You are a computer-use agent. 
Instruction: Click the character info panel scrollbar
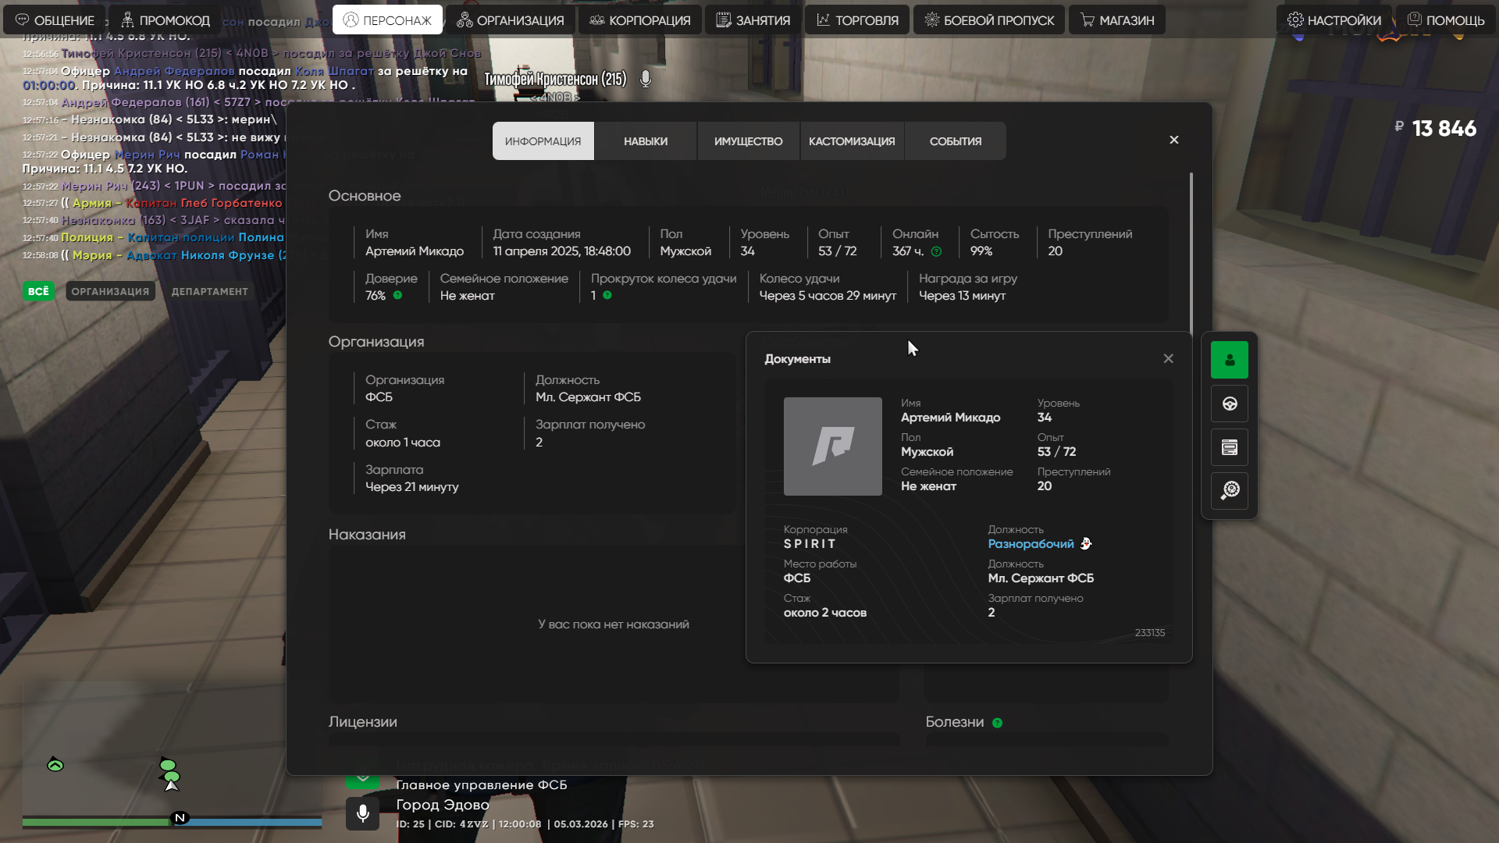pyautogui.click(x=1191, y=250)
